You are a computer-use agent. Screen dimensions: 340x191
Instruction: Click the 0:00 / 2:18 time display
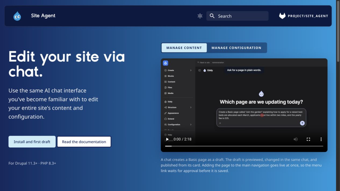(182, 139)
